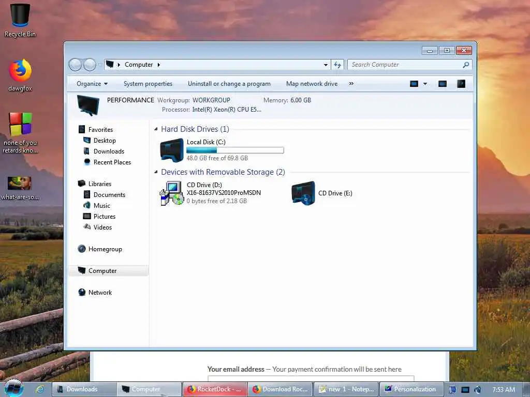Viewport: 530px width, 397px height.
Task: Click the Back navigation button in Explorer
Action: pos(76,65)
